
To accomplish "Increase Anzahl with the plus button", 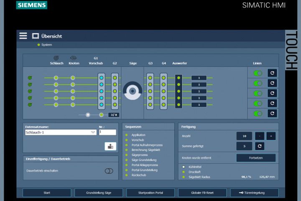I will pos(271,136).
